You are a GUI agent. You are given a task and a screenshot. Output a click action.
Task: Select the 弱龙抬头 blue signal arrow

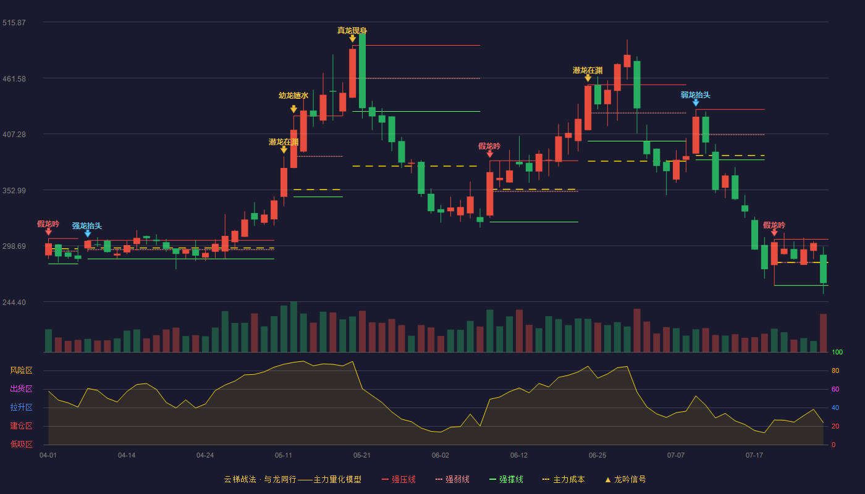(696, 103)
